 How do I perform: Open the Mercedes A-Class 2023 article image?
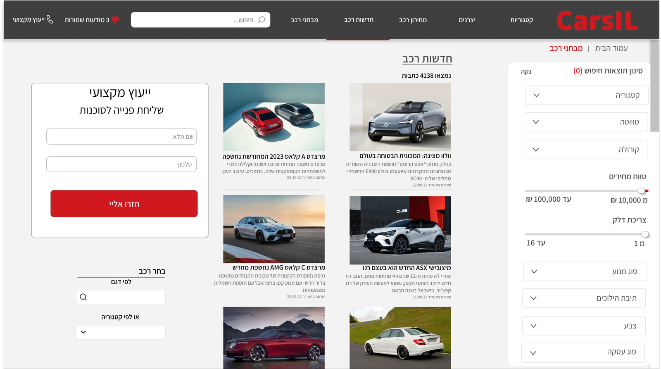point(274,117)
